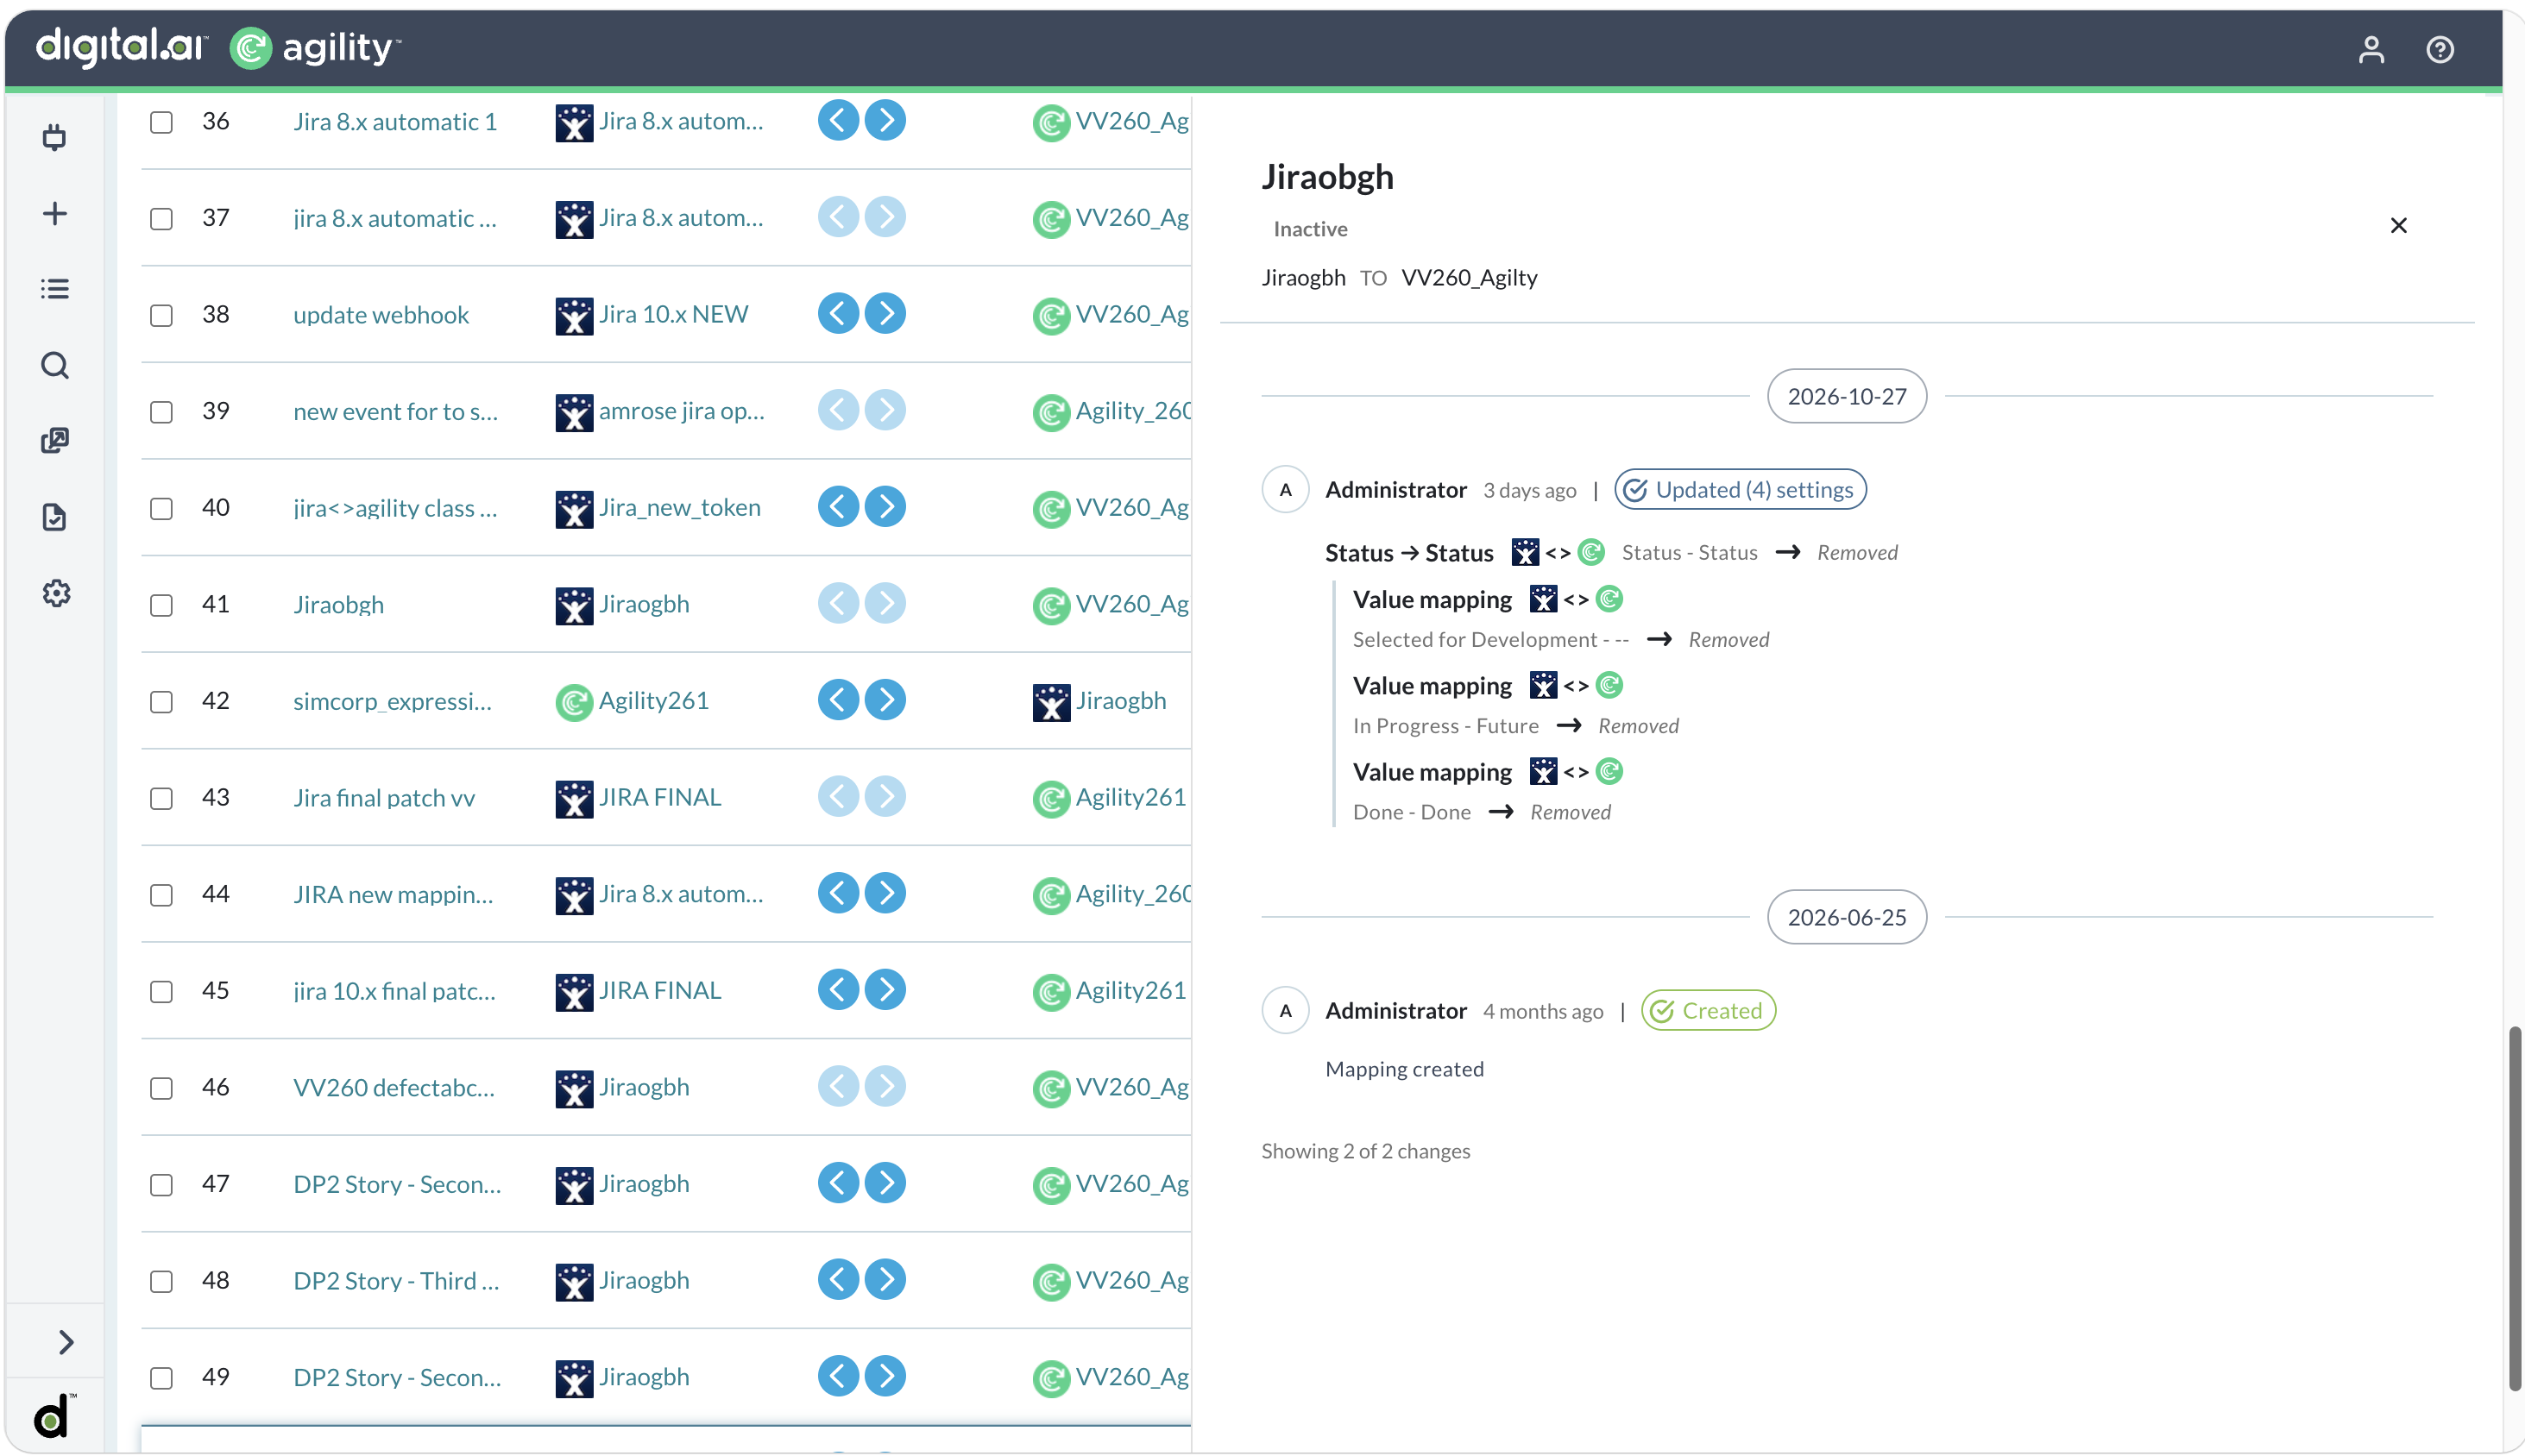Click disabled right arrow in row 43
2525x1456 pixels.
click(x=885, y=797)
